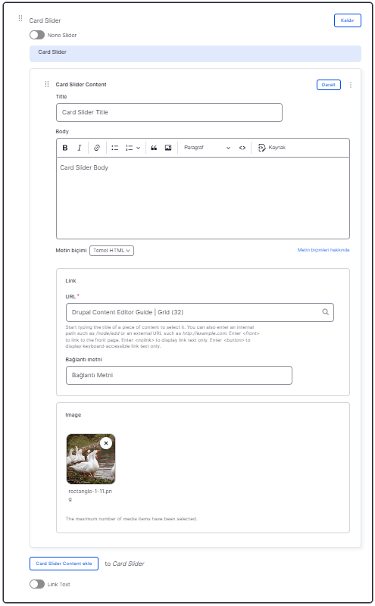Open the Paragraf heading dropdown
Image resolution: width=375 pixels, height=606 pixels.
tap(207, 148)
